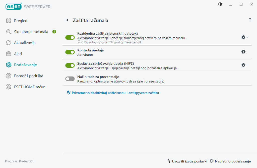Open Kontrola uređaja settings gear
This screenshot has width=257, height=168.
pyautogui.click(x=243, y=52)
